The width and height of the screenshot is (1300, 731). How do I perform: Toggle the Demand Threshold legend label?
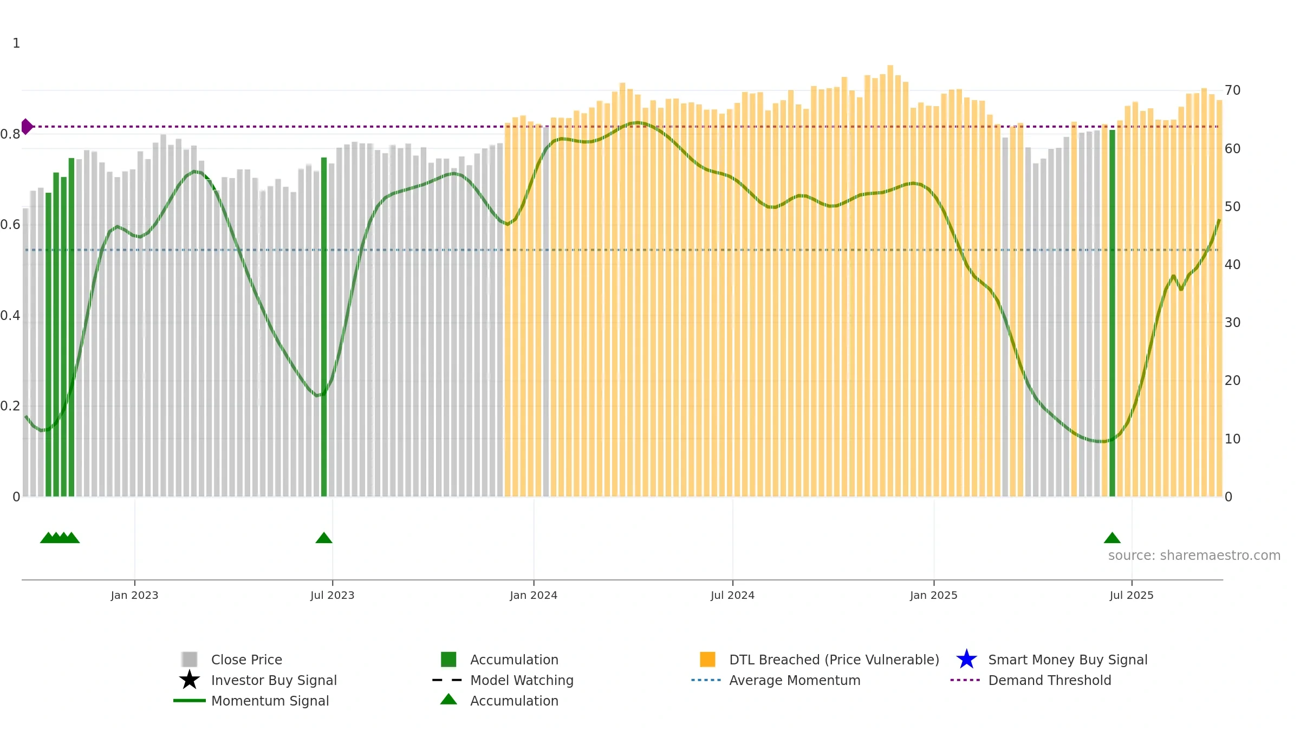click(x=1049, y=680)
